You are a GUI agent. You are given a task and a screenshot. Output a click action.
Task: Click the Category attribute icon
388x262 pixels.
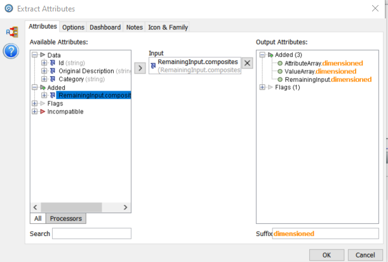[53, 79]
